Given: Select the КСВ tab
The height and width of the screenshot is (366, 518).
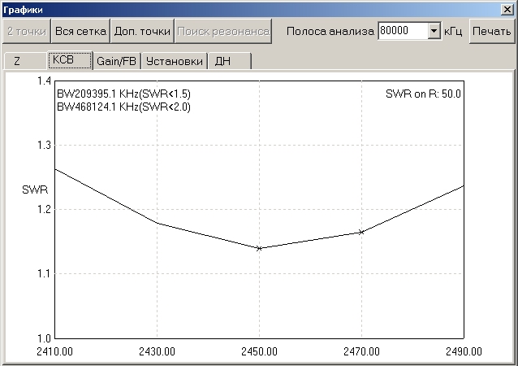Looking at the screenshot, I should (63, 60).
